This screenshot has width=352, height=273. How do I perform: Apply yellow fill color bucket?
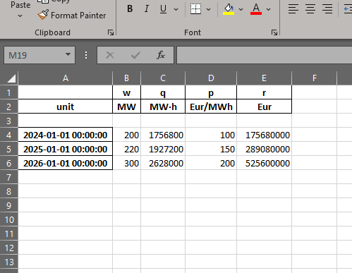tap(229, 9)
